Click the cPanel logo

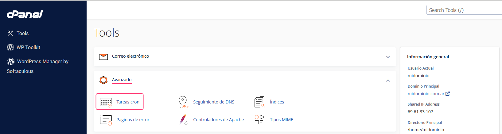[x=25, y=14]
